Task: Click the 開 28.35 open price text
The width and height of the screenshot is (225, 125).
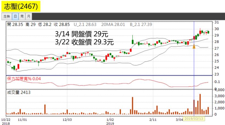Action: 15,24
